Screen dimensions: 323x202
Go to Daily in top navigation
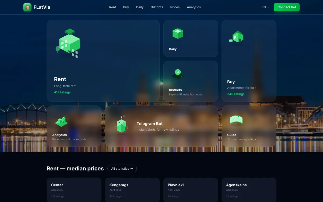point(140,7)
